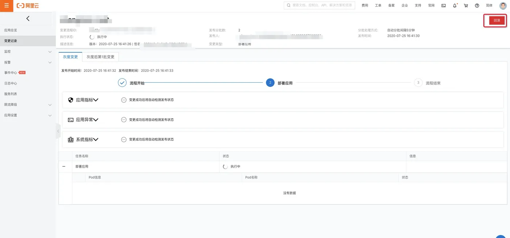Click the 自动分批间隔5分钟 value
510x238 pixels.
pyautogui.click(x=401, y=30)
